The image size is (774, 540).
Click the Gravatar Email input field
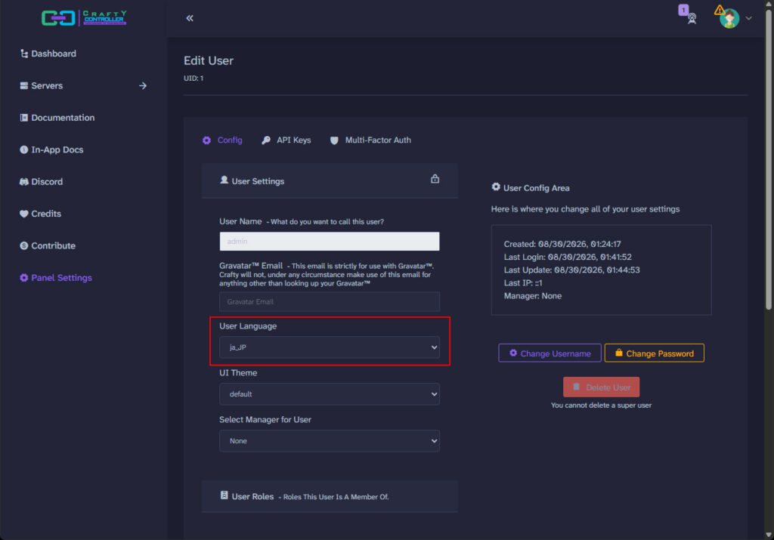click(x=330, y=301)
